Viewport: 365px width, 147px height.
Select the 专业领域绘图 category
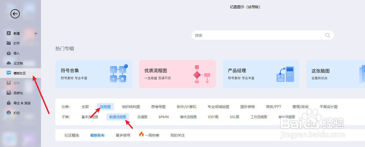(x=218, y=107)
